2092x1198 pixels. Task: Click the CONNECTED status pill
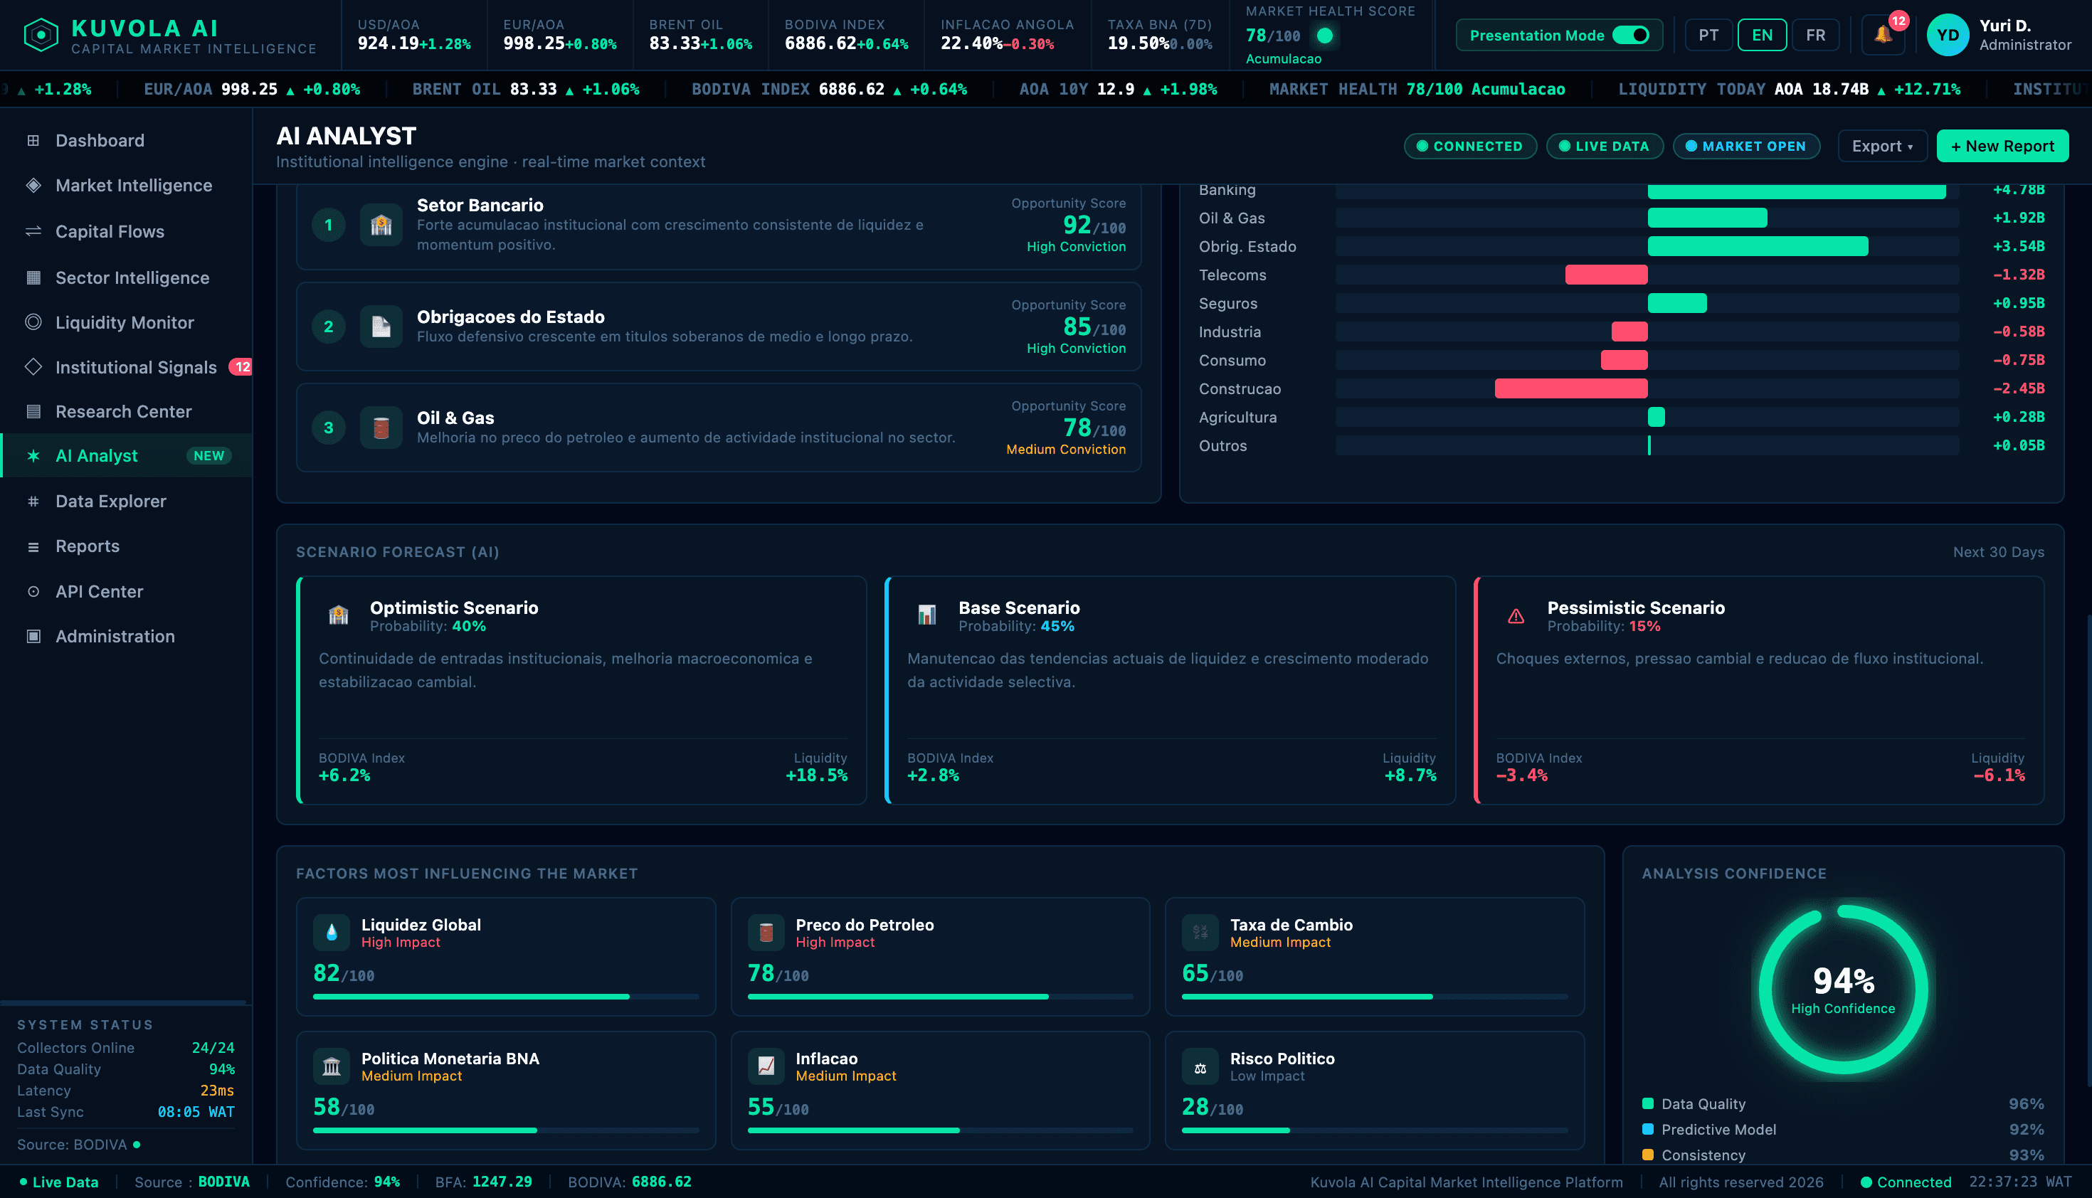coord(1470,147)
